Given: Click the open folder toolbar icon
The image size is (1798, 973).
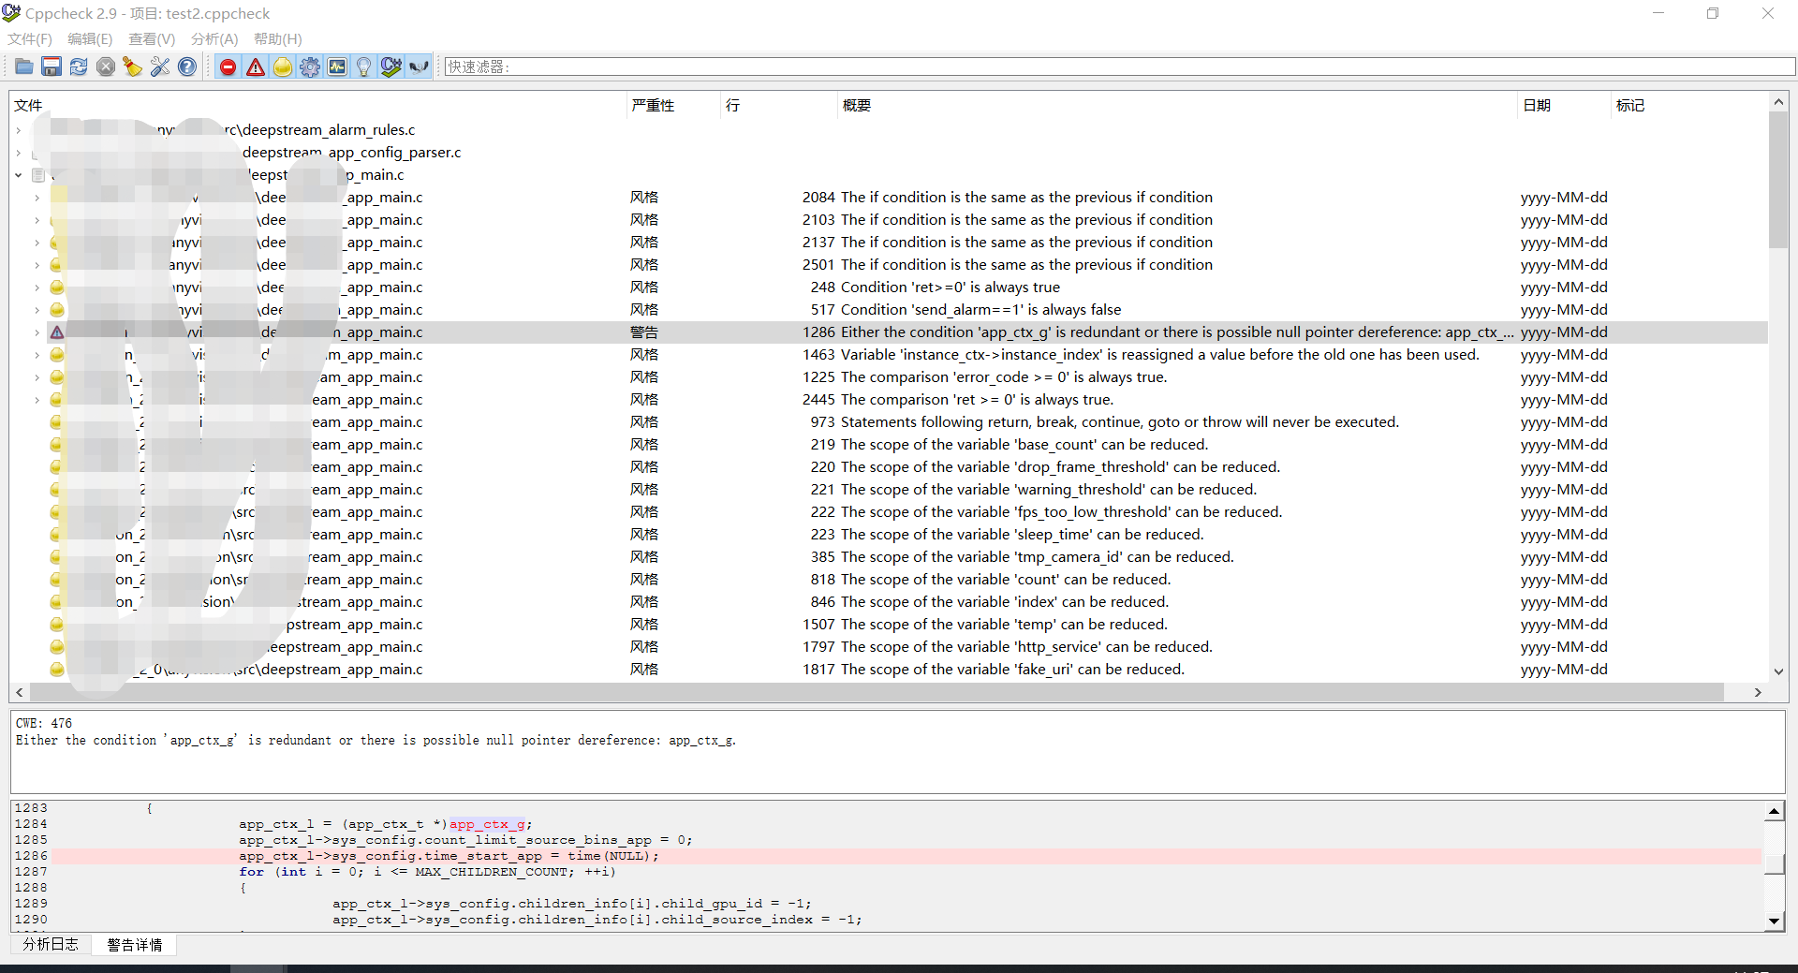Looking at the screenshot, I should click(x=24, y=66).
